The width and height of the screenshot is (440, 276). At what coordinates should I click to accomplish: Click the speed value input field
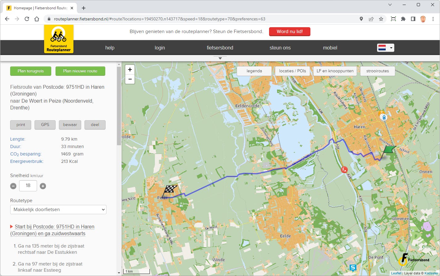28,186
